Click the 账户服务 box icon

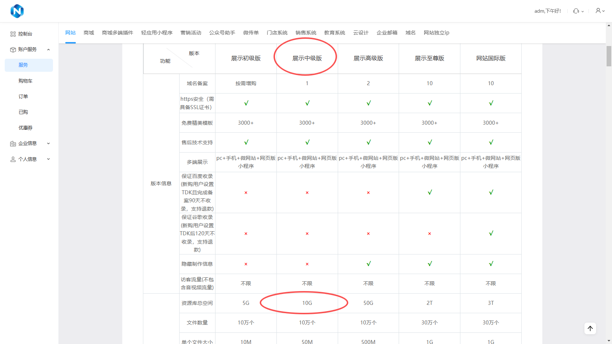pos(13,50)
